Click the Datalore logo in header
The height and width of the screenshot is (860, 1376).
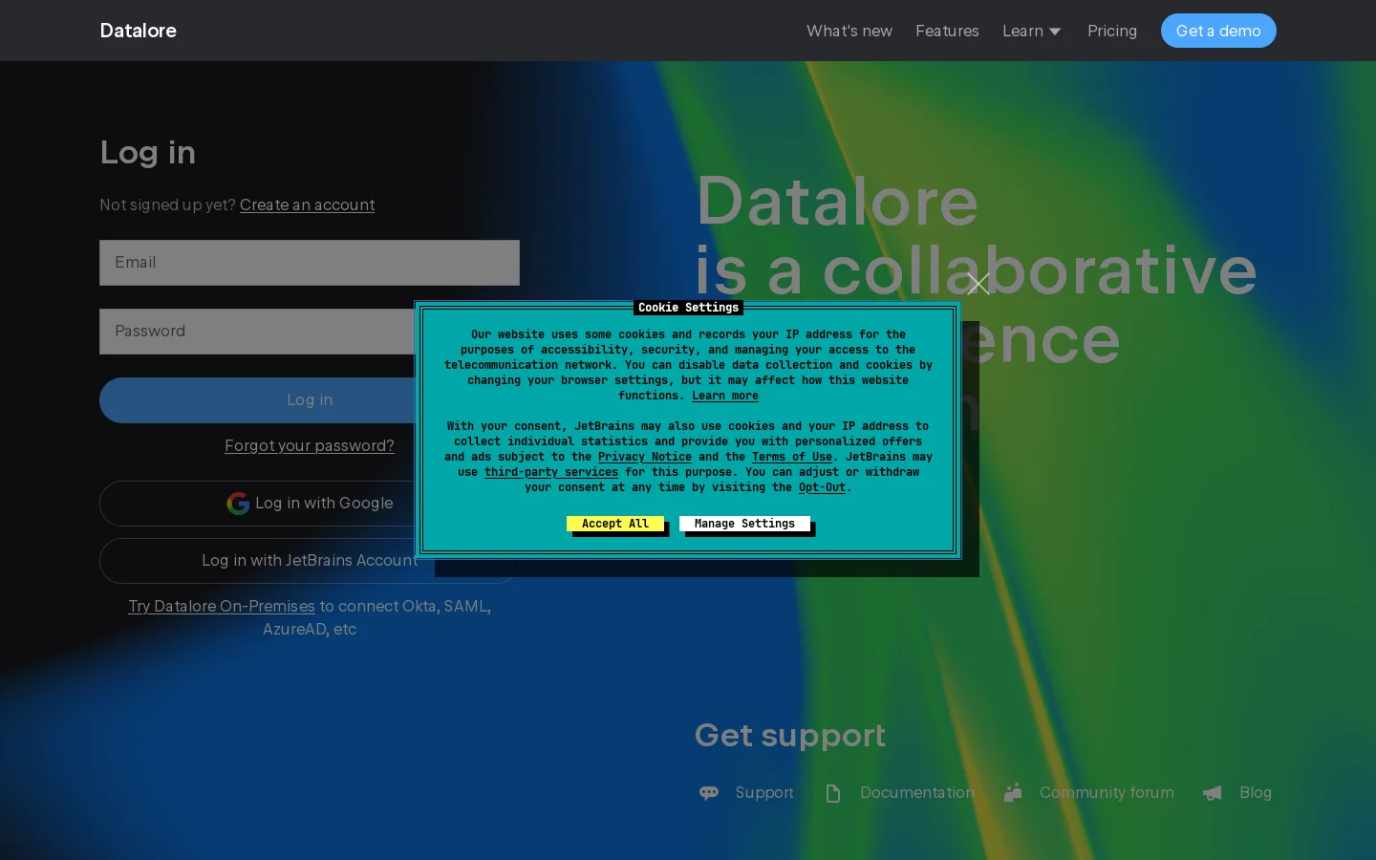pyautogui.click(x=138, y=31)
